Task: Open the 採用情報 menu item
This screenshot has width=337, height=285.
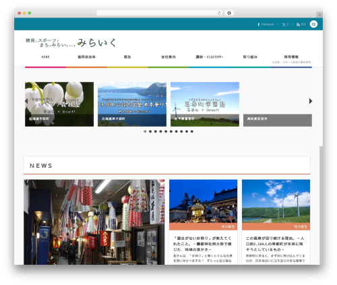Action: [x=291, y=57]
